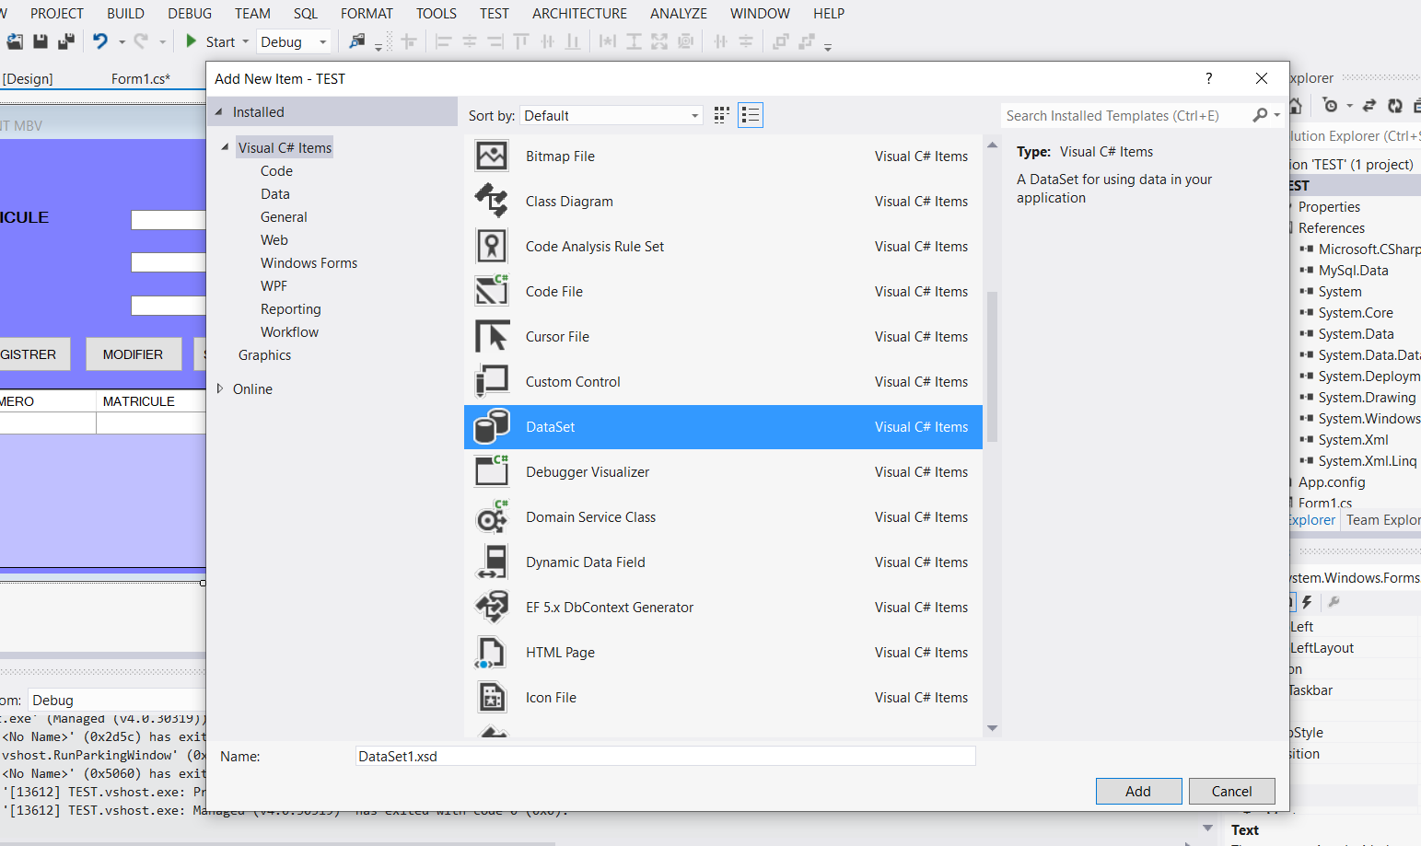Click the search magnifier icon
Screen dimensions: 1421x846
[1260, 115]
